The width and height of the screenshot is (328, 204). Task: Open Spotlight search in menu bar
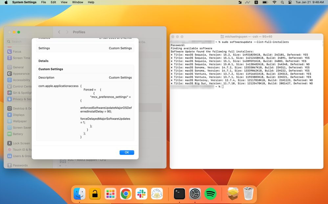tap(282, 2)
